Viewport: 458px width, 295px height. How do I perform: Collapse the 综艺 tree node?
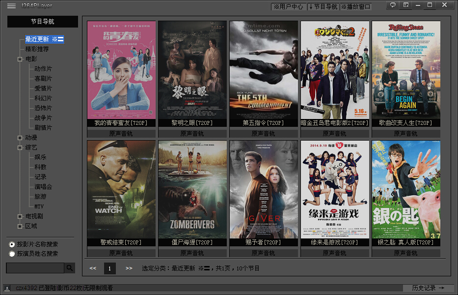pyautogui.click(x=20, y=147)
